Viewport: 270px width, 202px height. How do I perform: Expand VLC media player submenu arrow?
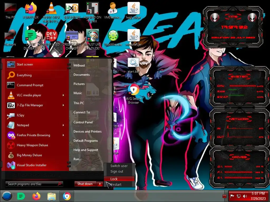point(63,95)
